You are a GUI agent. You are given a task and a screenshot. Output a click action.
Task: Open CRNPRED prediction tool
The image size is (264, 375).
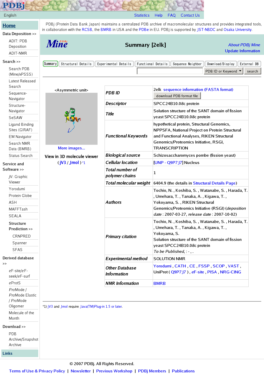click(22, 236)
